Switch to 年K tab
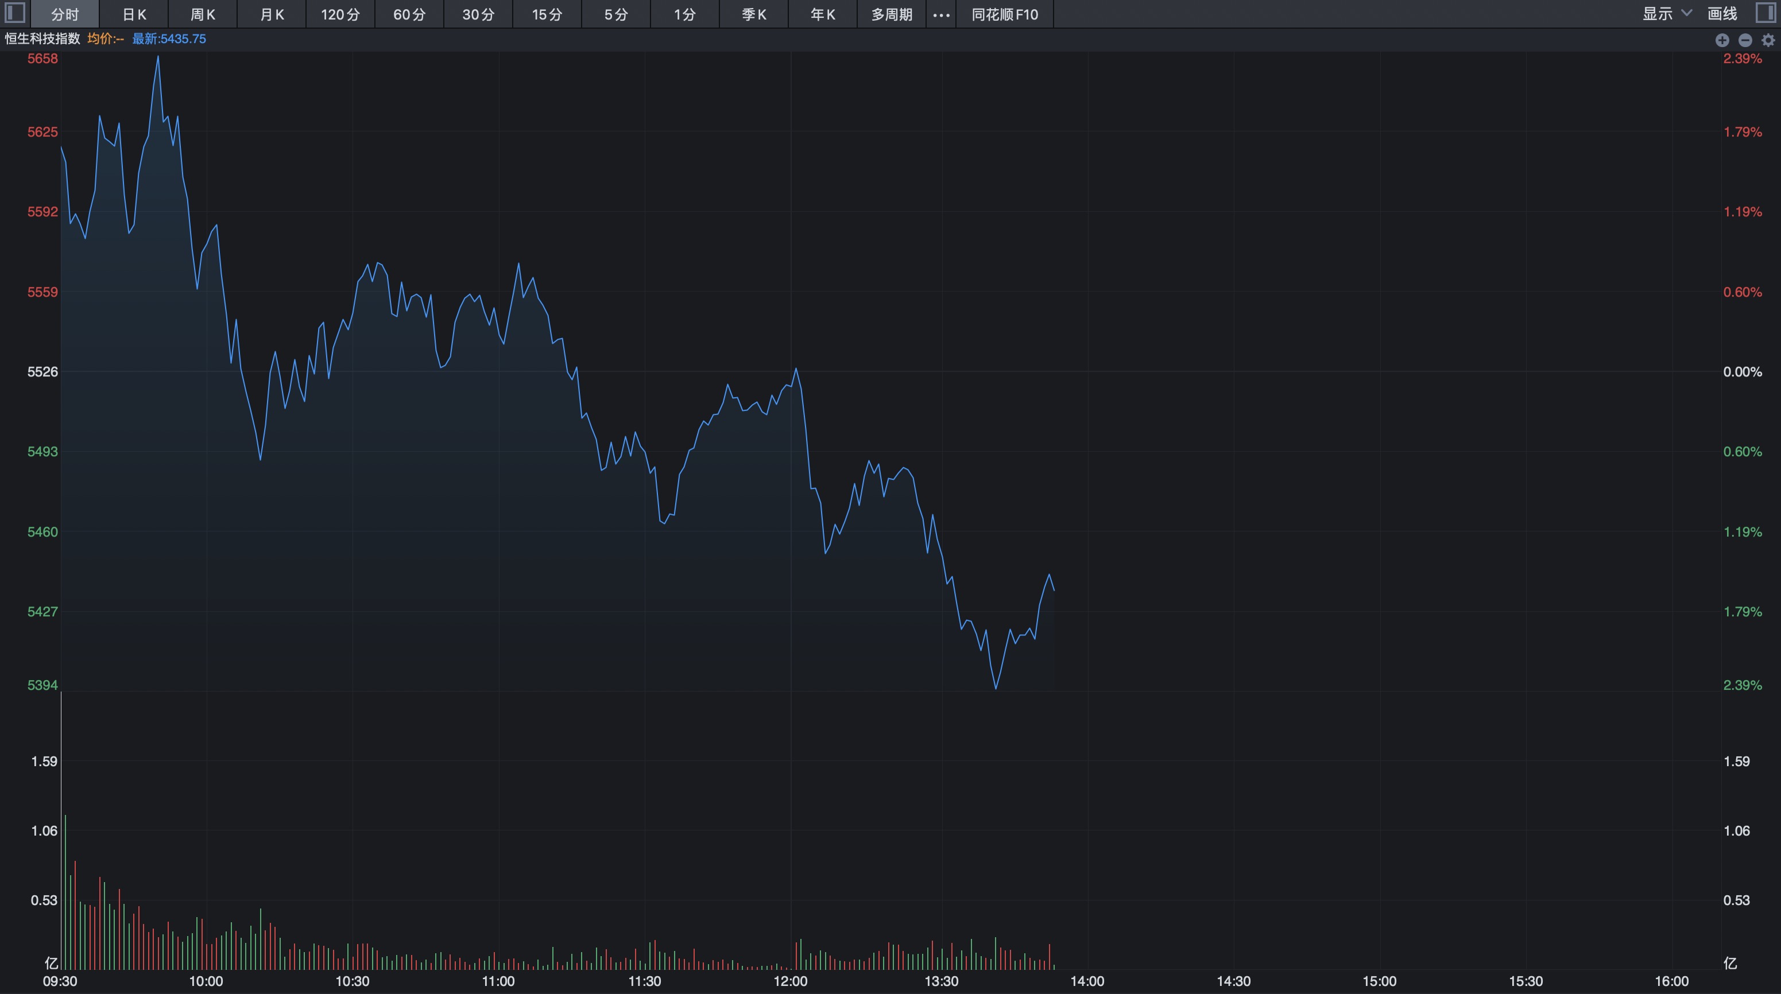This screenshot has height=994, width=1781. click(x=823, y=14)
